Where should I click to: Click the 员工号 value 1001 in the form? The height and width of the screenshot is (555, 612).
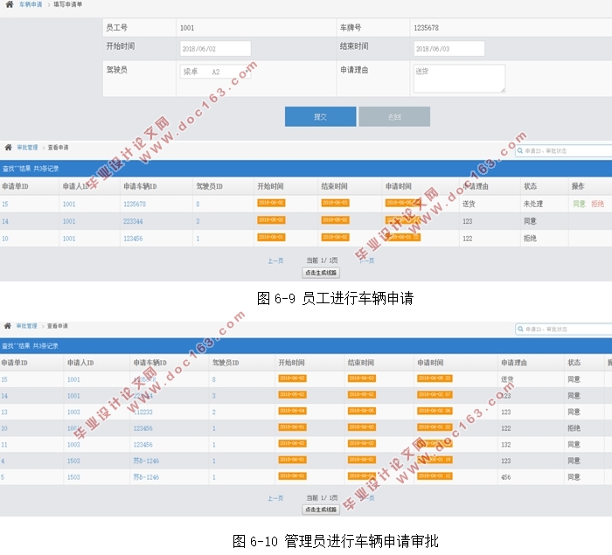point(187,28)
